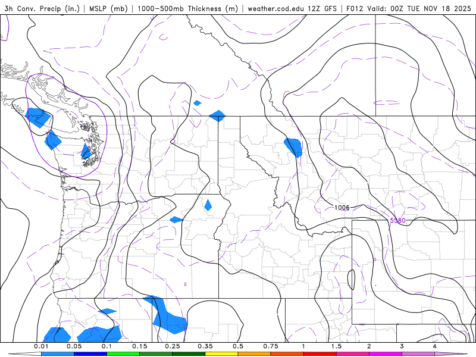Image resolution: width=476 pixels, height=357 pixels.
Task: Click the yellow 0.35–0.5 colorbar segment
Action: pos(221,354)
